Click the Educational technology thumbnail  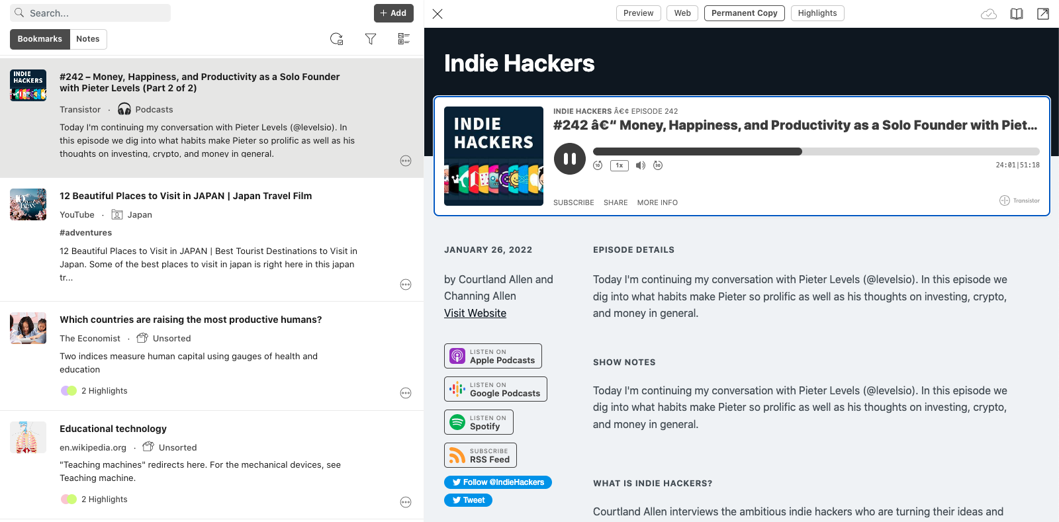click(x=28, y=437)
